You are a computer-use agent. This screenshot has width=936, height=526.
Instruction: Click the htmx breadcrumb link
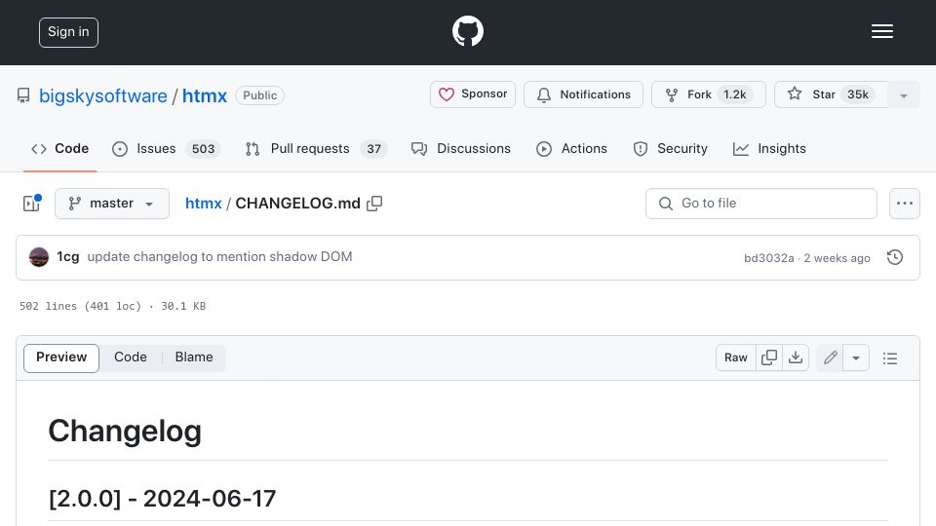pos(203,204)
